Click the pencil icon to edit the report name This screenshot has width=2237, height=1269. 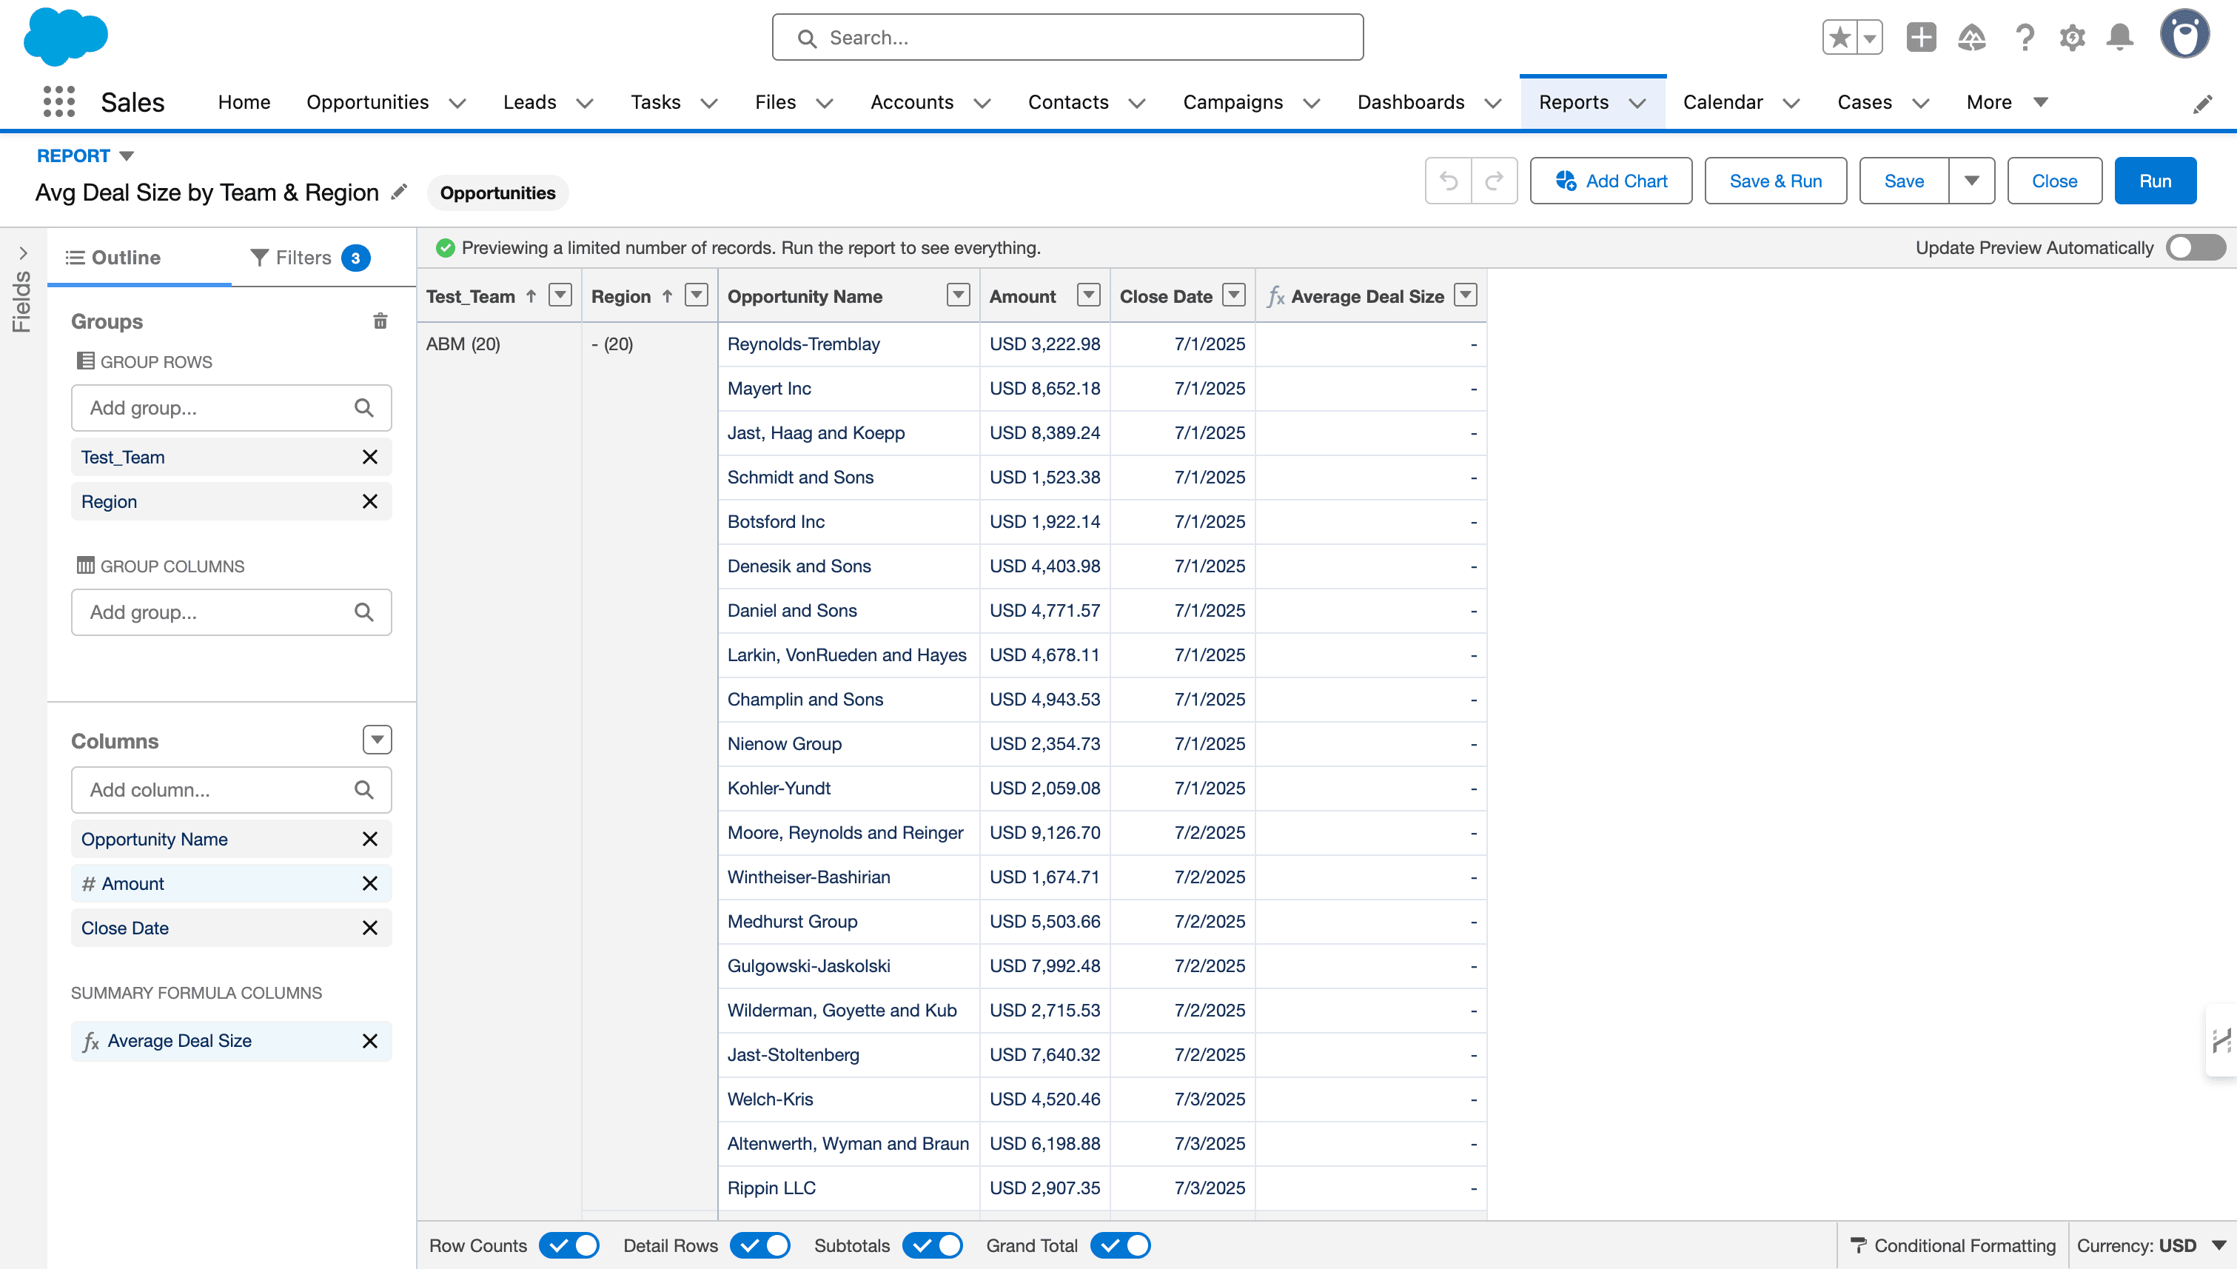pos(399,192)
